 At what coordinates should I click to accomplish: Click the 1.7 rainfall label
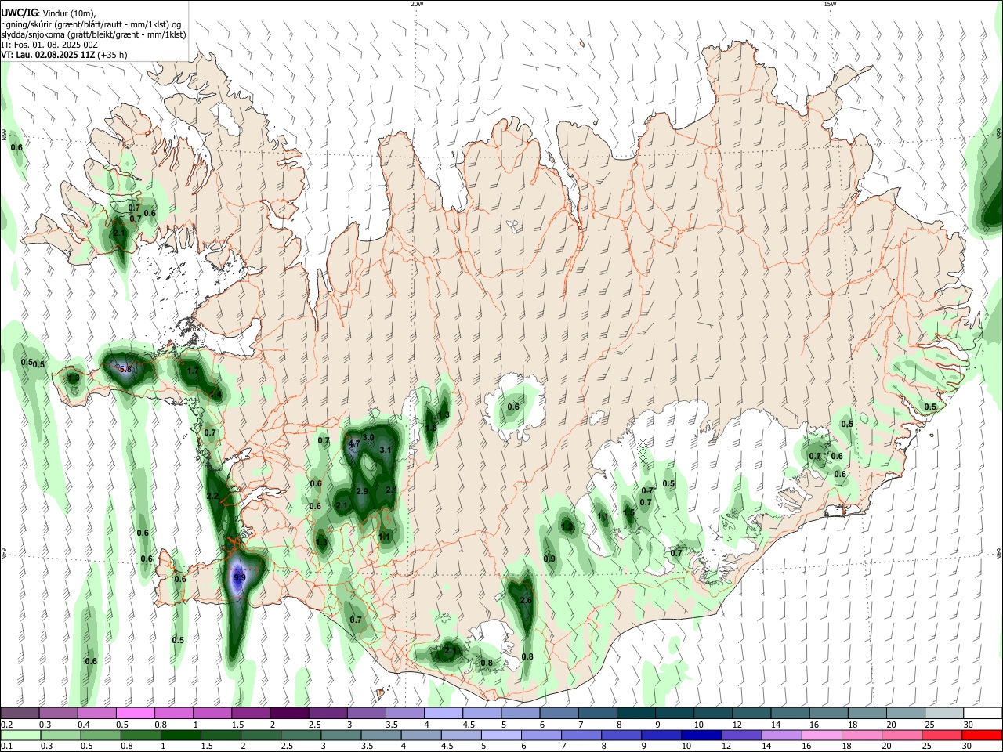point(193,371)
